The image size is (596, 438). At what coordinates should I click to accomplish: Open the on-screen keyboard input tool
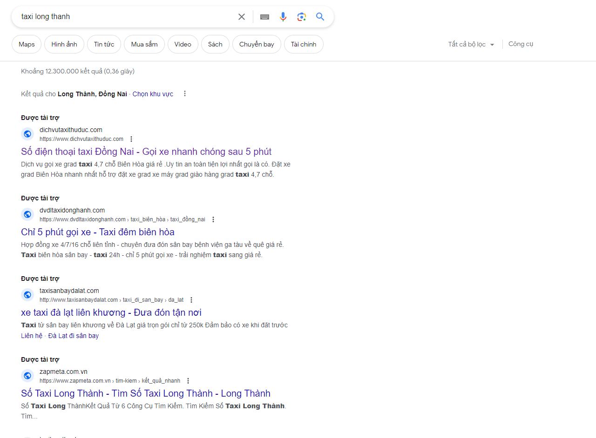pos(264,17)
